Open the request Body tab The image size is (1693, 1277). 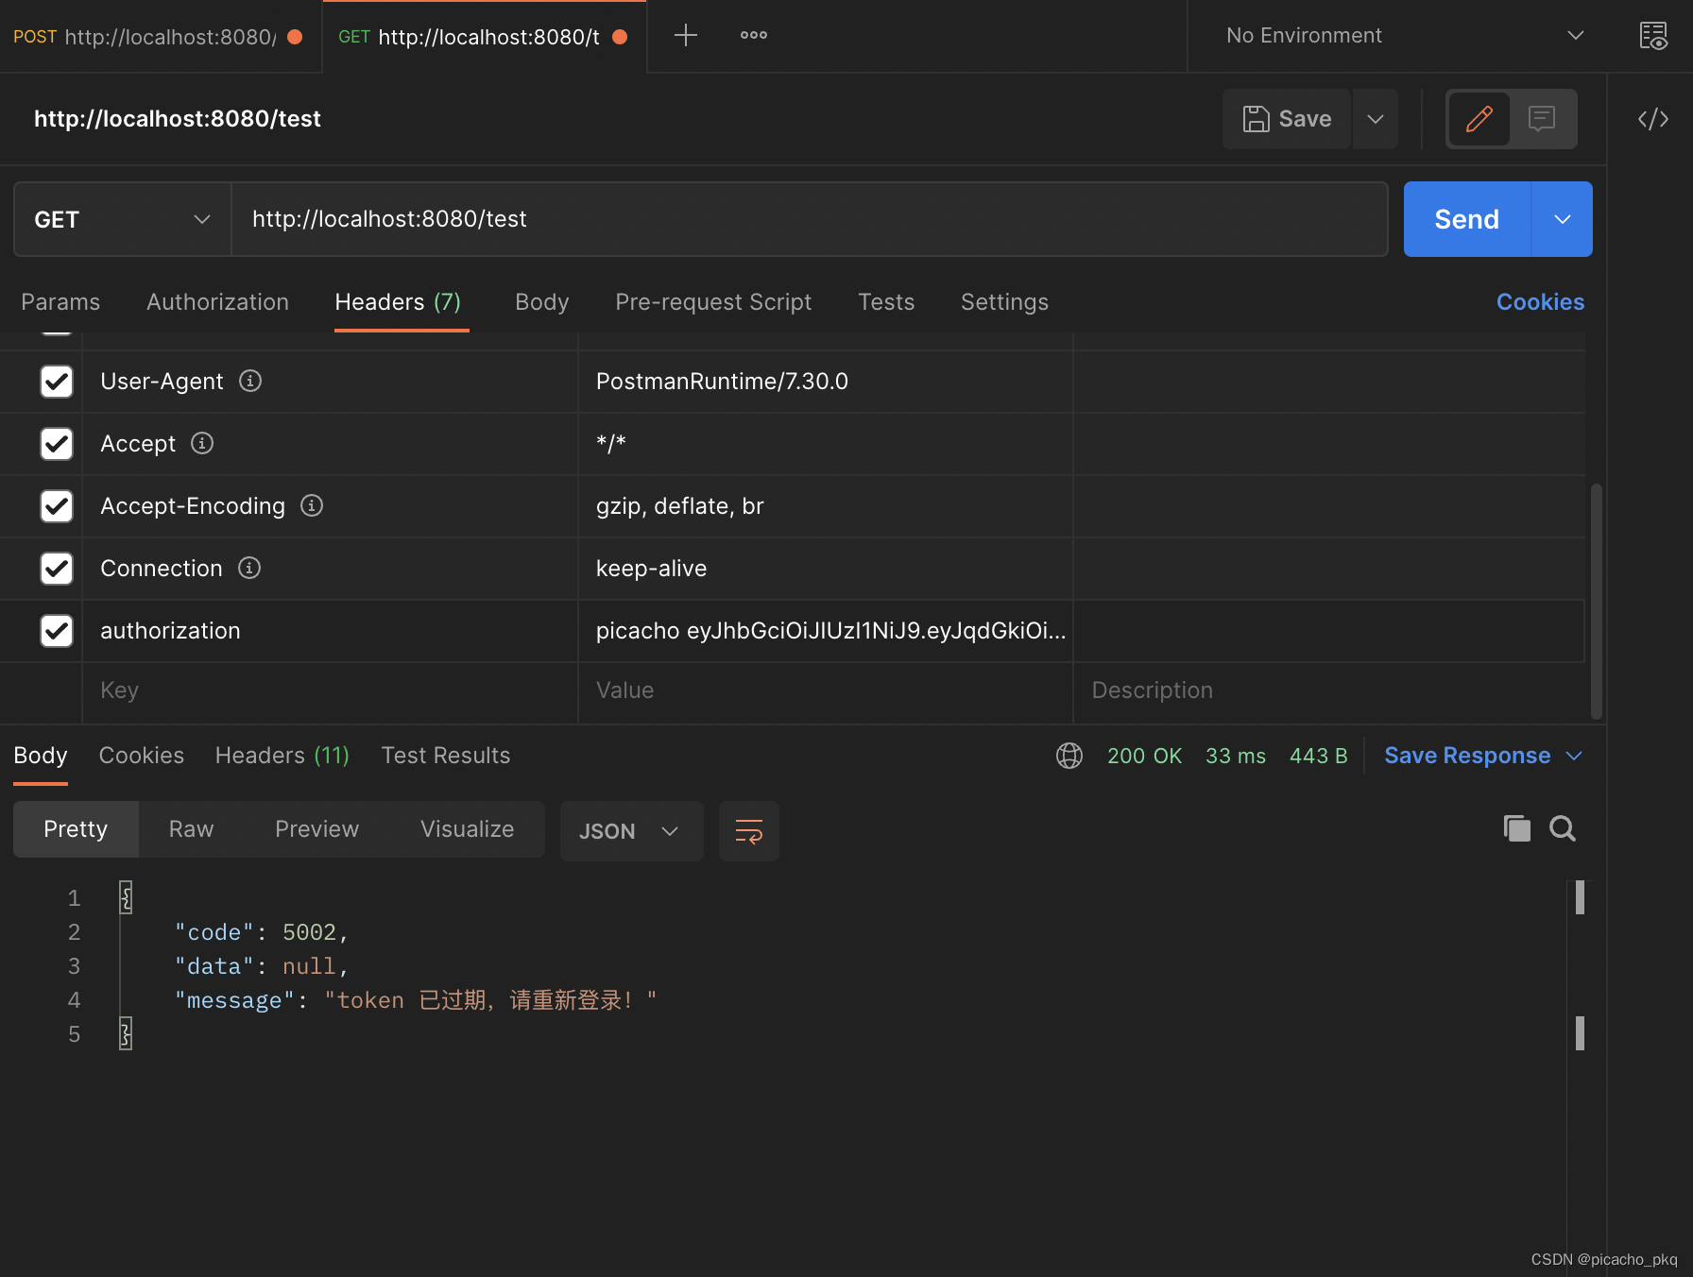click(x=541, y=302)
